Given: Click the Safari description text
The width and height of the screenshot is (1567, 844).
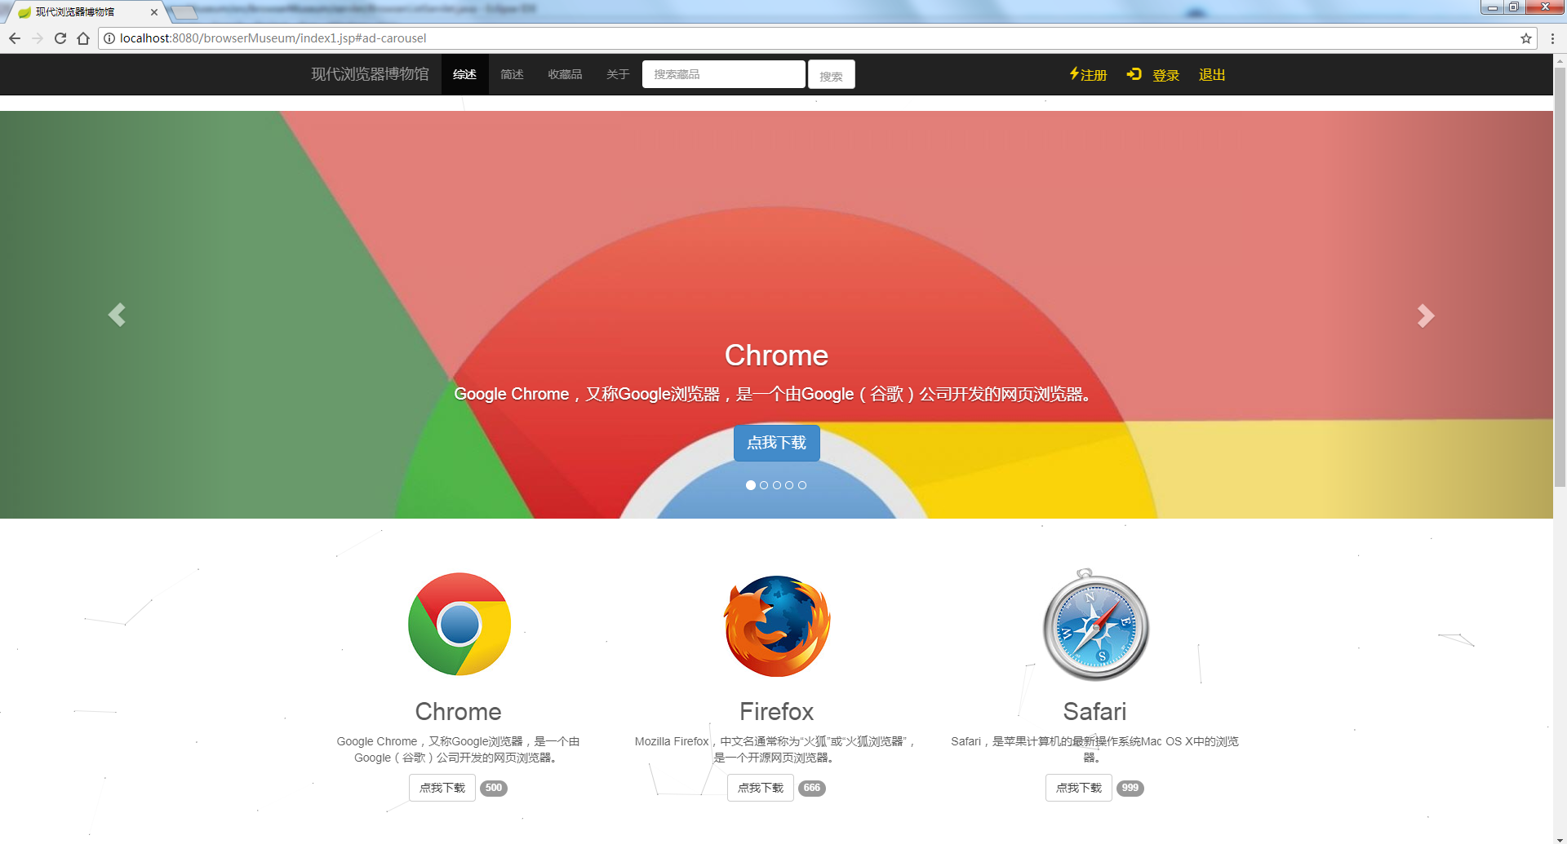Looking at the screenshot, I should 1094,749.
